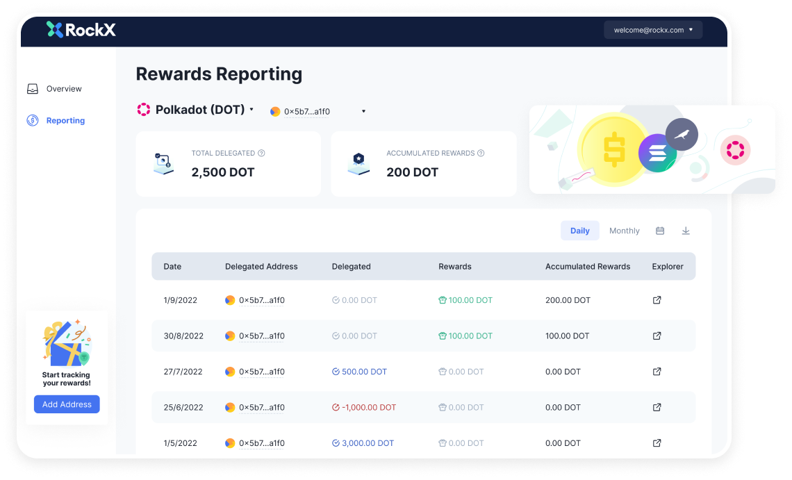Viewport: 792px width, 480px height.
Task: Click the delegated address link on the 30/8/2022 row
Action: [262, 336]
